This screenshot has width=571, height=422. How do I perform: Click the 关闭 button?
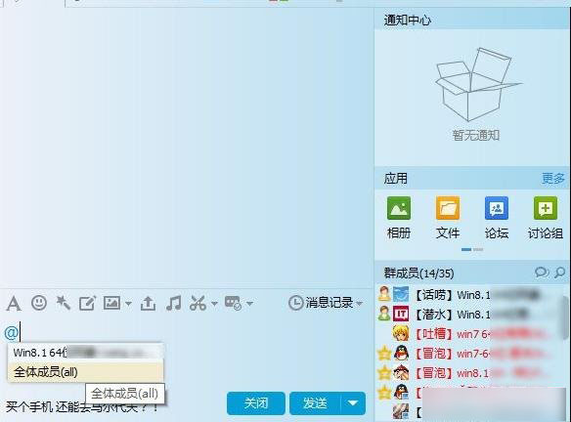[x=256, y=403]
